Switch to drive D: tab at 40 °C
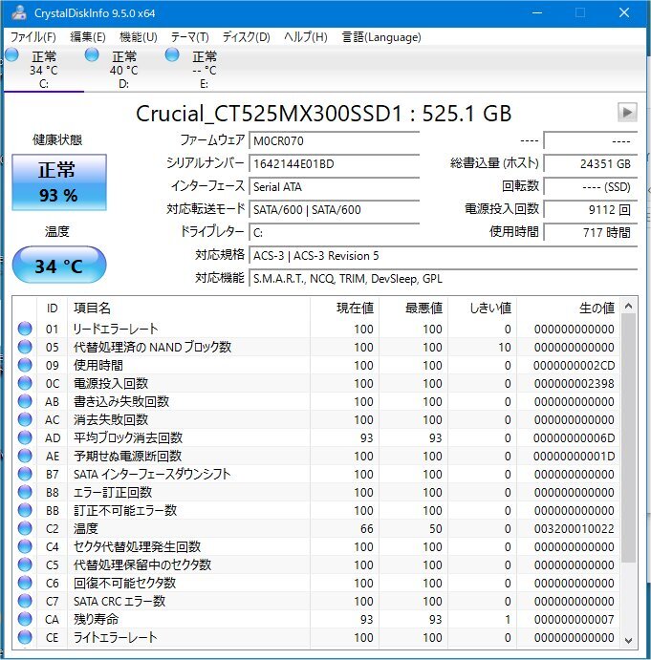 coord(124,69)
